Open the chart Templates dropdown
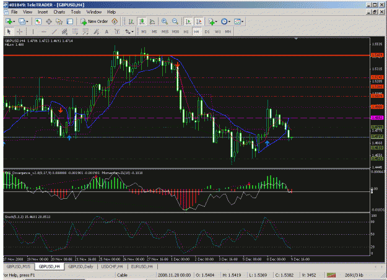The height and width of the screenshot is (280, 387). click(x=238, y=22)
